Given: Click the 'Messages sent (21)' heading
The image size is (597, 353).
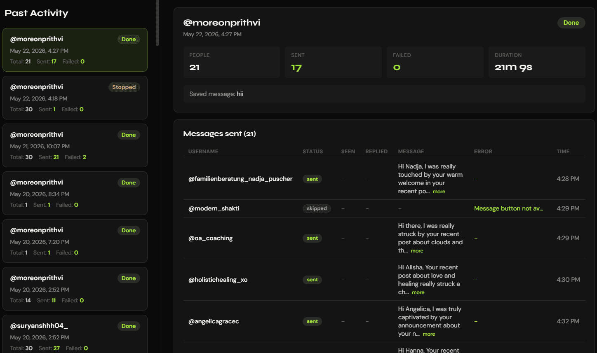Looking at the screenshot, I should click(x=220, y=133).
